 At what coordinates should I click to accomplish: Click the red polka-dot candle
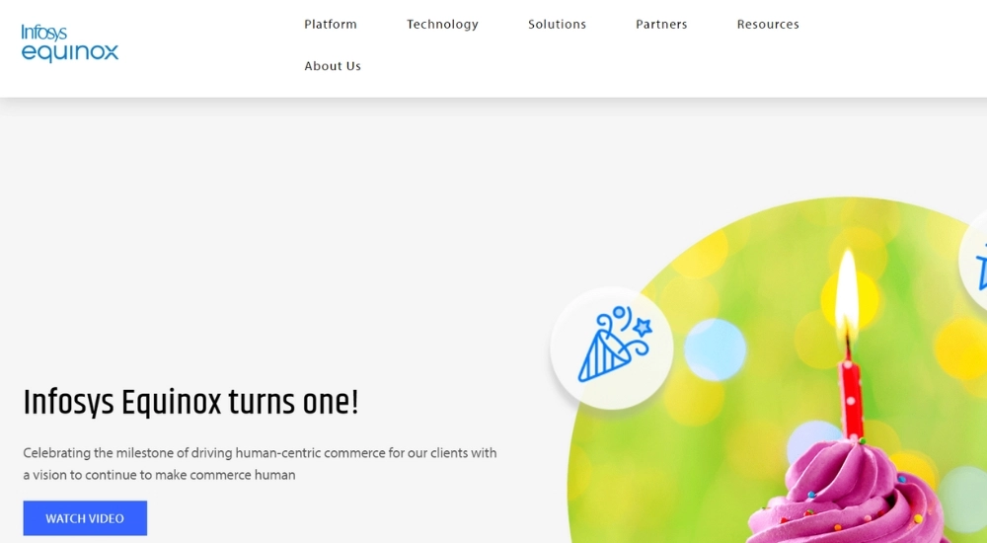[851, 397]
